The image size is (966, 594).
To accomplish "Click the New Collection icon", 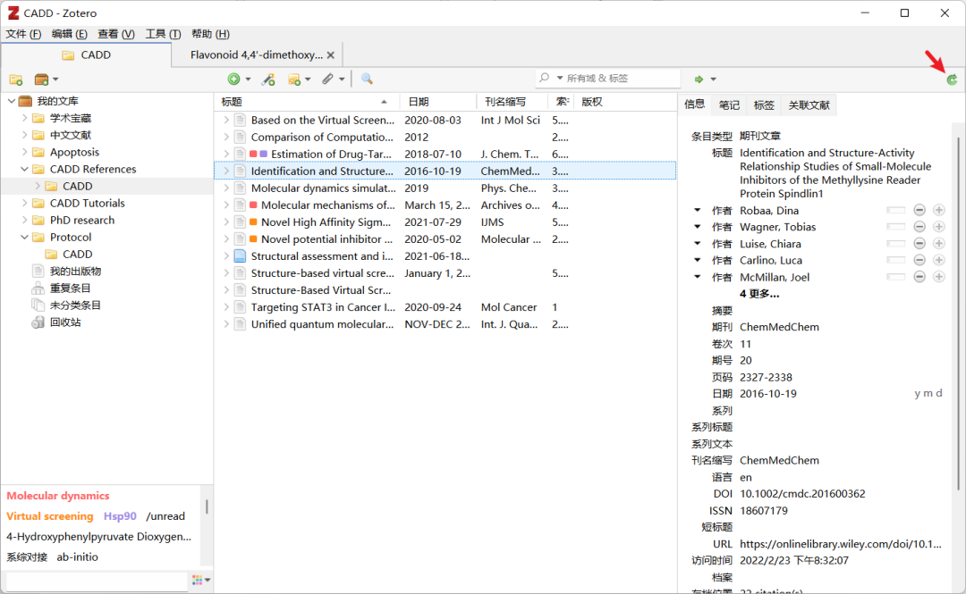I will [16, 79].
